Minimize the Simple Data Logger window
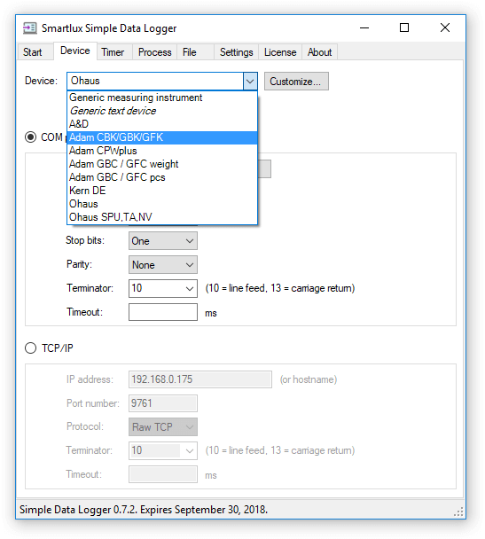Image resolution: width=485 pixels, height=539 pixels. pos(364,27)
